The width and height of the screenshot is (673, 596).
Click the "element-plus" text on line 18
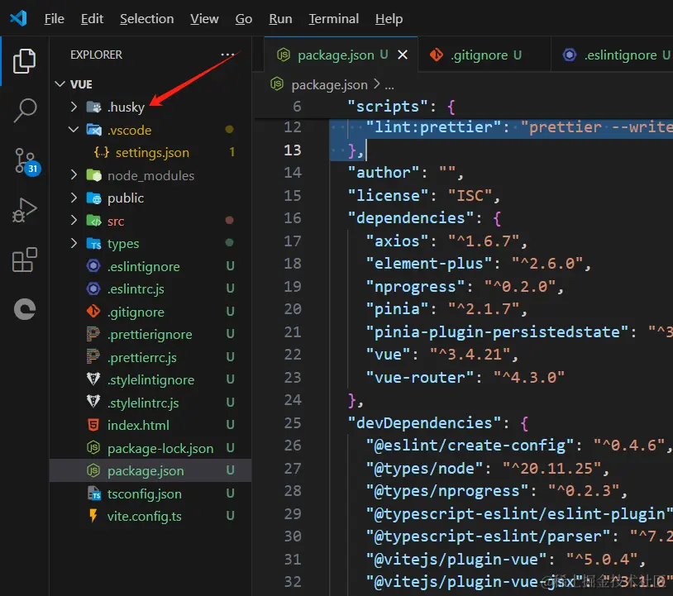coord(428,264)
